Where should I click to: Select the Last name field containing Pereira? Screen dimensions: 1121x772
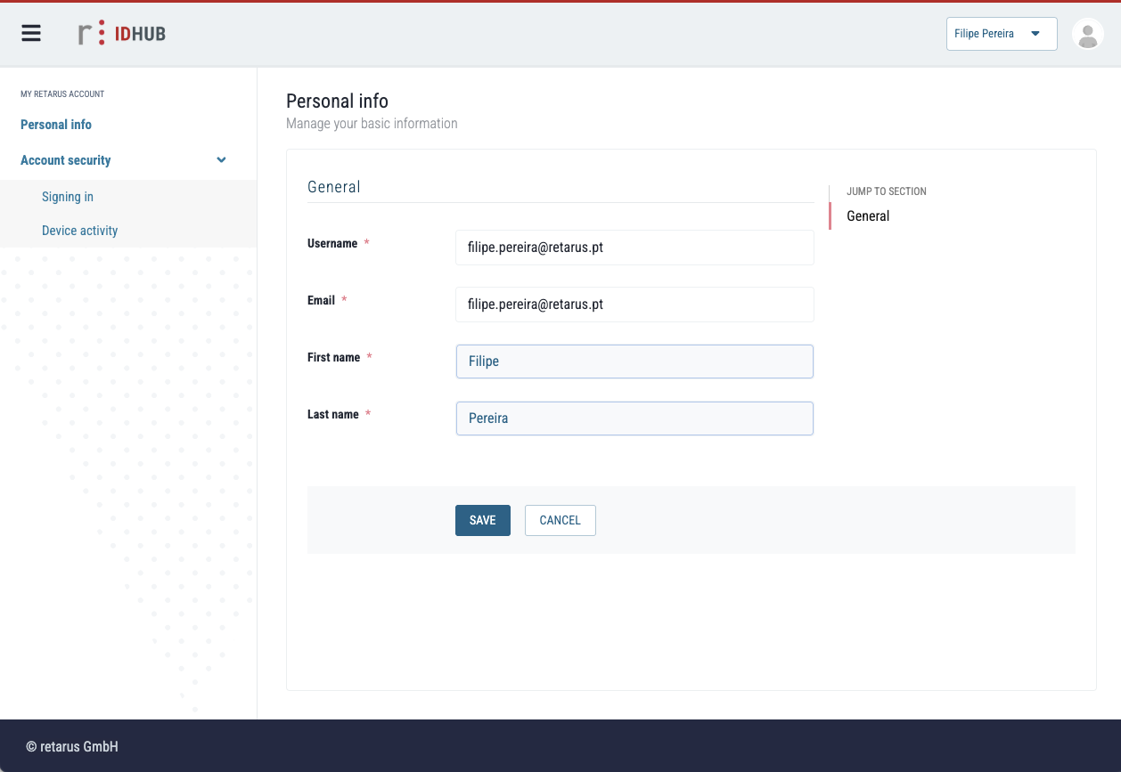(634, 419)
